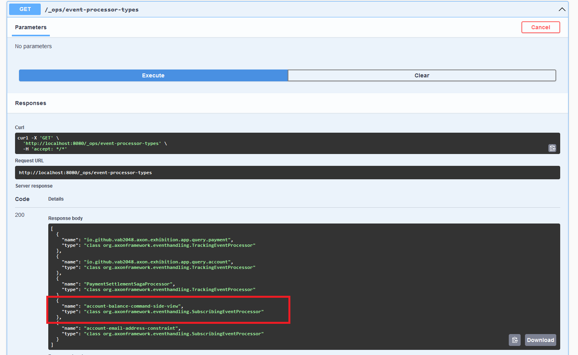Click the copy icon beside Download button

coord(514,340)
